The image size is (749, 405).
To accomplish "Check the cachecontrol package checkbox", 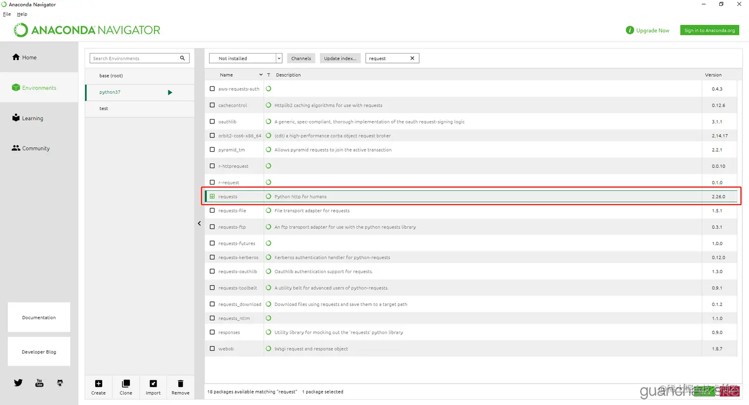I will (212, 105).
